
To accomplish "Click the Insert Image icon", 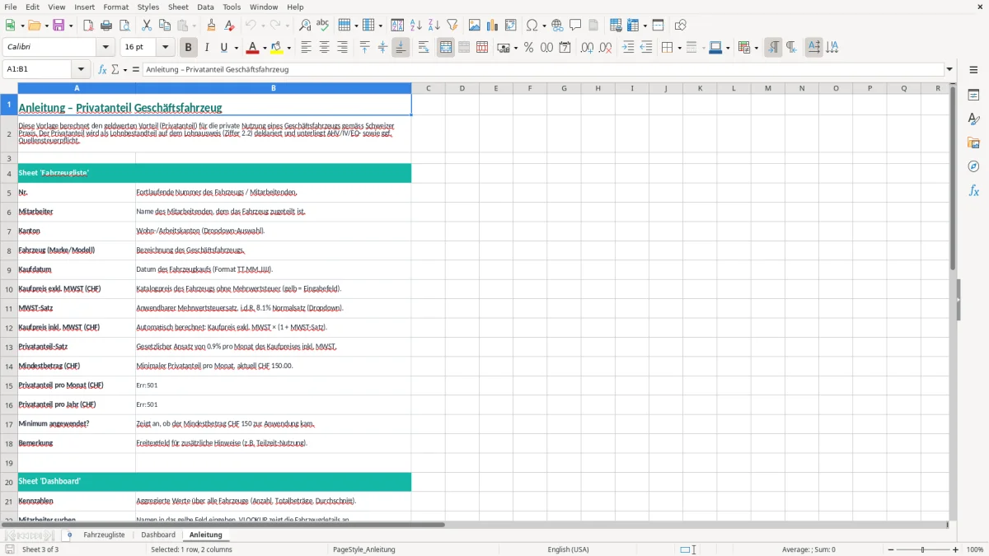I will point(476,26).
